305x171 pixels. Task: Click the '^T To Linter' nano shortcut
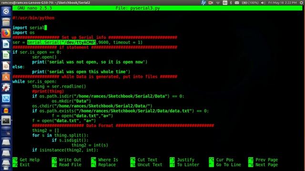tap(184, 165)
